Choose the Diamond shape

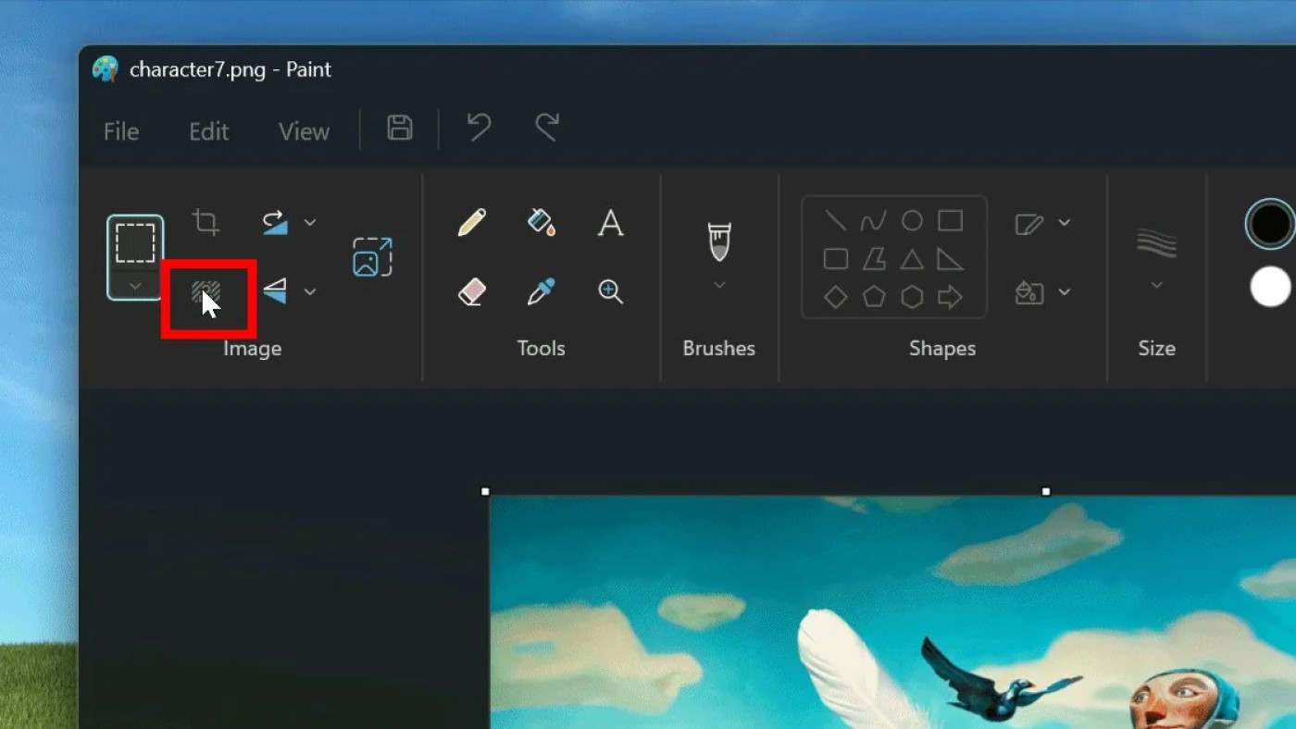(x=835, y=297)
